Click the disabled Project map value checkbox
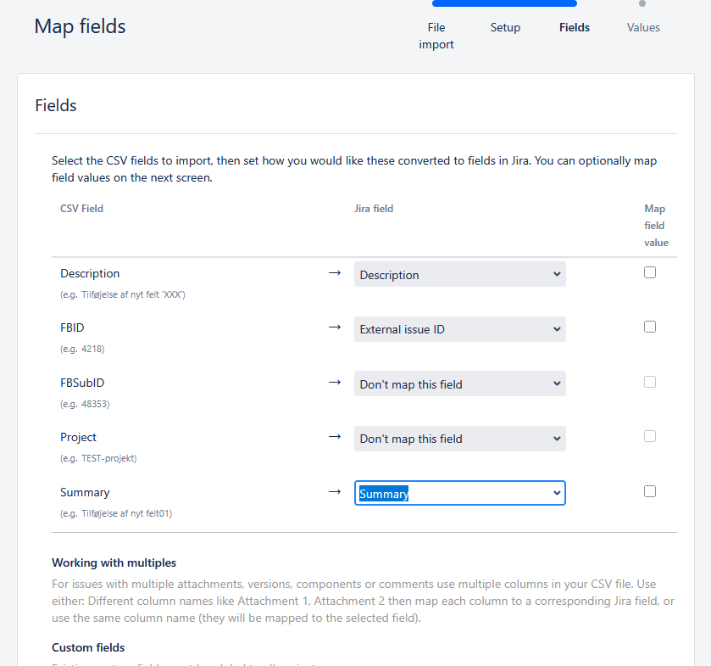711x666 pixels. (x=650, y=436)
